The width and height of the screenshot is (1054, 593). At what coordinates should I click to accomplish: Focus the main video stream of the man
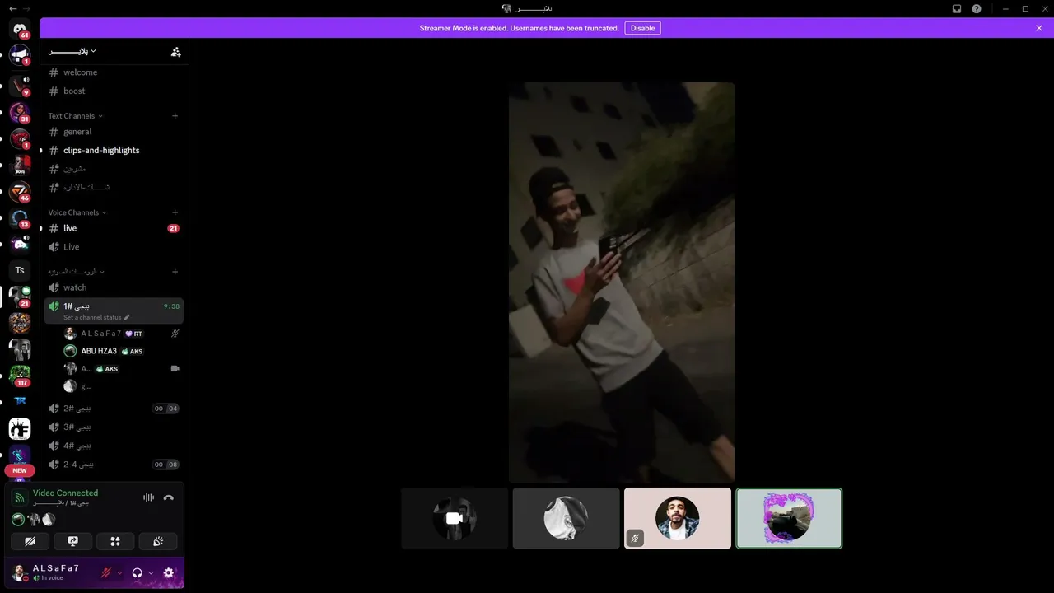tap(621, 282)
